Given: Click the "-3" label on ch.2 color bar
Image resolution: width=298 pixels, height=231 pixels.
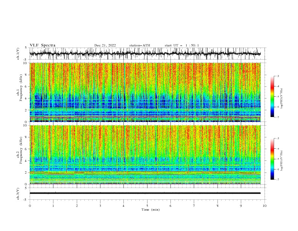Looking at the screenshot, I should (277, 139).
